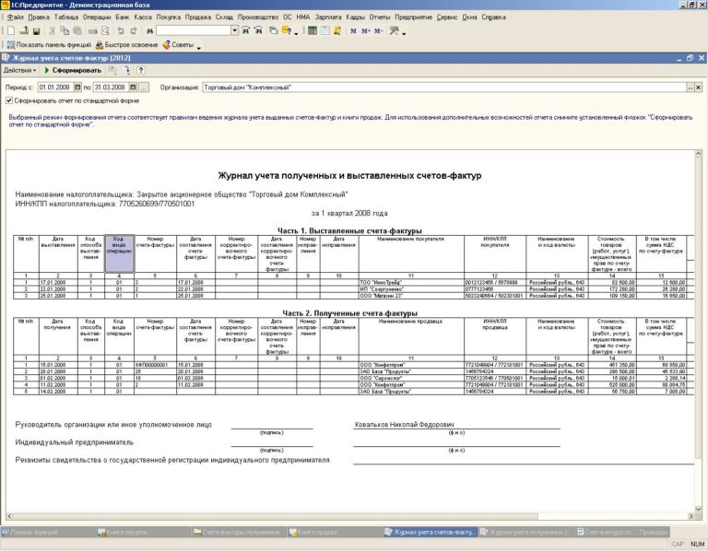Click the vertical scrollbar down arrow

698,509
